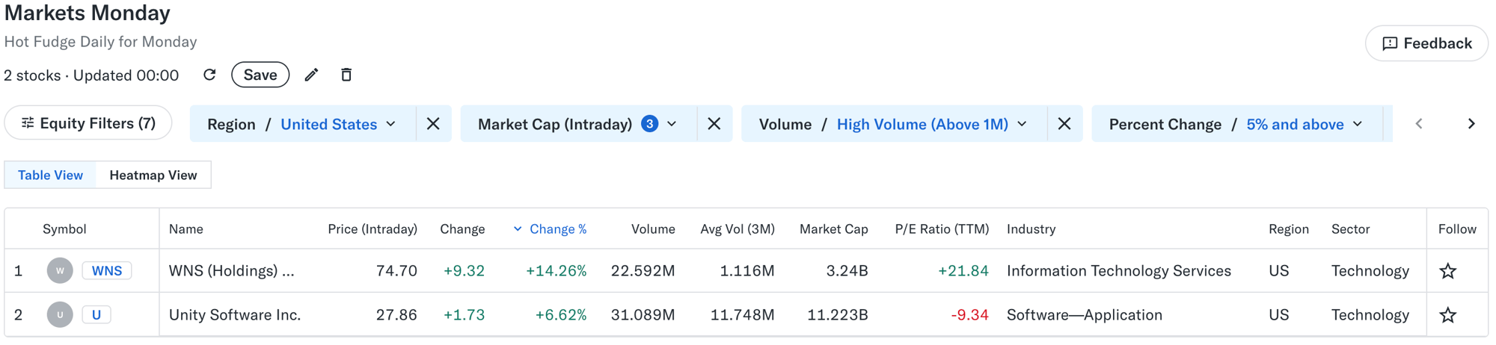The width and height of the screenshot is (1496, 345).
Task: Sort by Avg Vol (3M) header
Action: (738, 229)
